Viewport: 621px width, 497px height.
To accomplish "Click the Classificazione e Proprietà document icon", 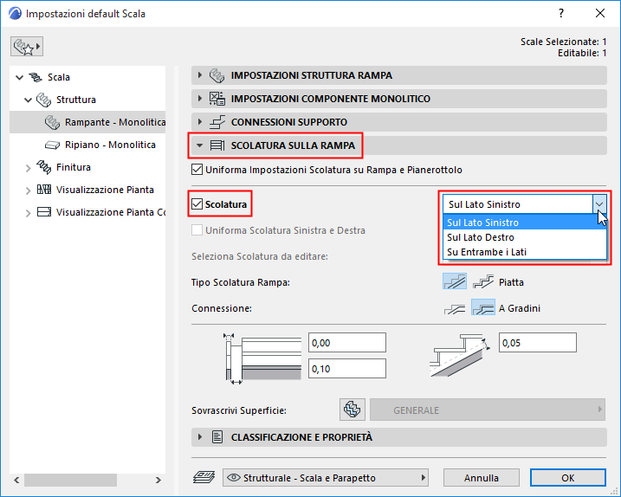I will pyautogui.click(x=217, y=436).
